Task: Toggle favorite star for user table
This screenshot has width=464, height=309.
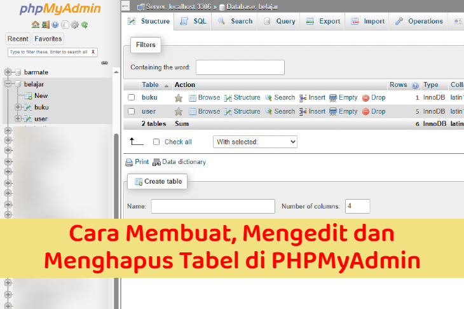Action: click(179, 112)
